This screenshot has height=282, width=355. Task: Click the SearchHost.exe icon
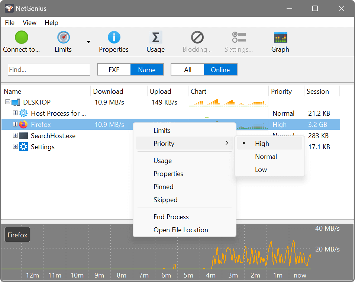pos(23,136)
